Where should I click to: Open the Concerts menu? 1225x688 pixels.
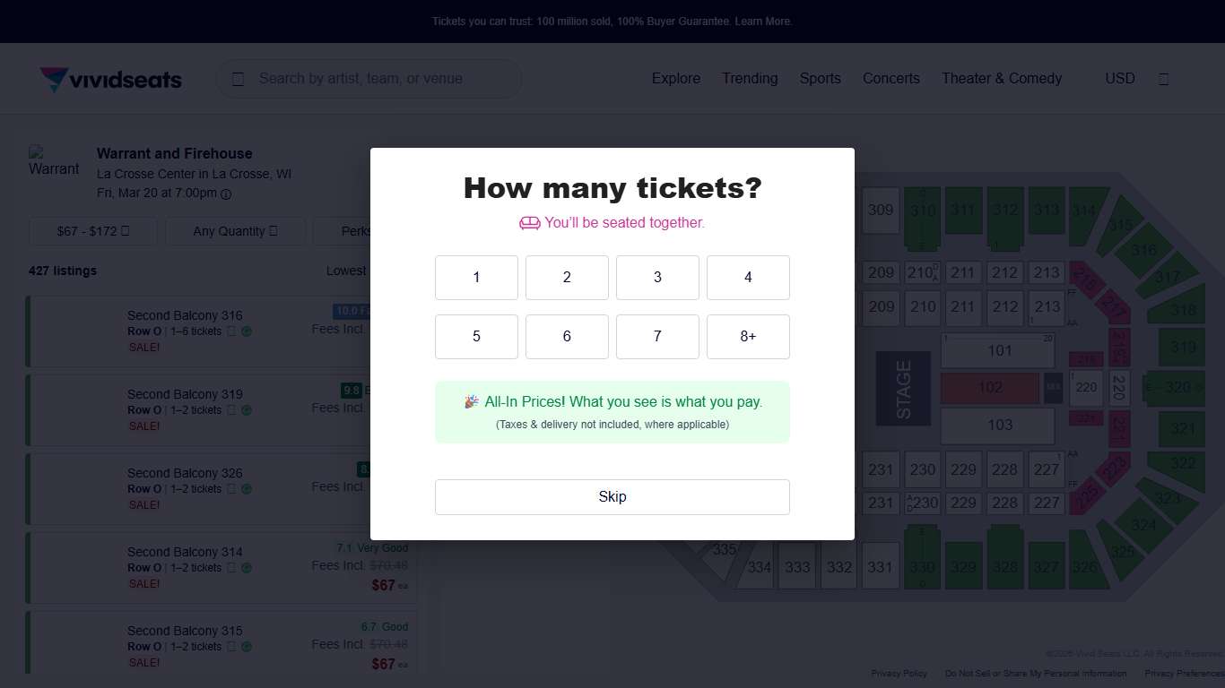[891, 79]
